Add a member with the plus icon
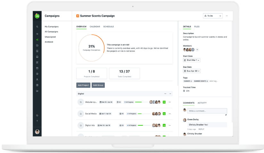This screenshot has width=264, height=153. [197, 50]
